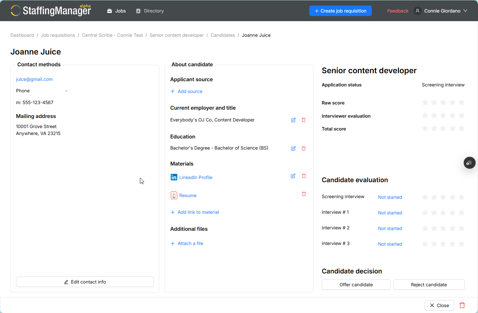
Task: Open juice@gmail.com email link
Action: pos(34,79)
